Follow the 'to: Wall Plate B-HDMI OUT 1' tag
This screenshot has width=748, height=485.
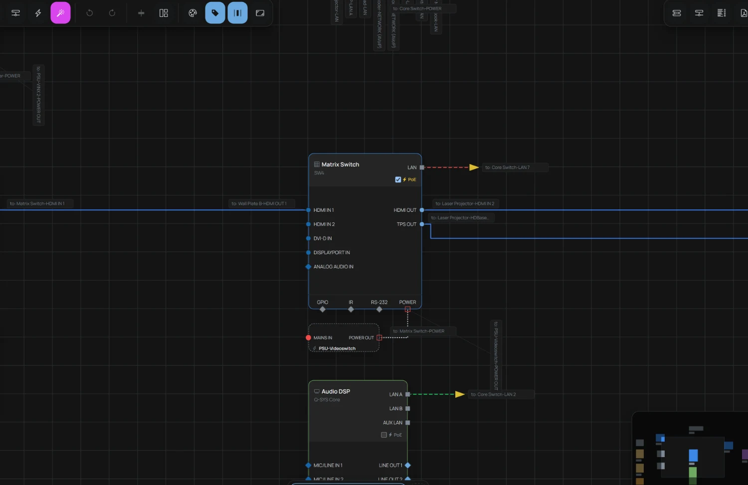tap(261, 203)
